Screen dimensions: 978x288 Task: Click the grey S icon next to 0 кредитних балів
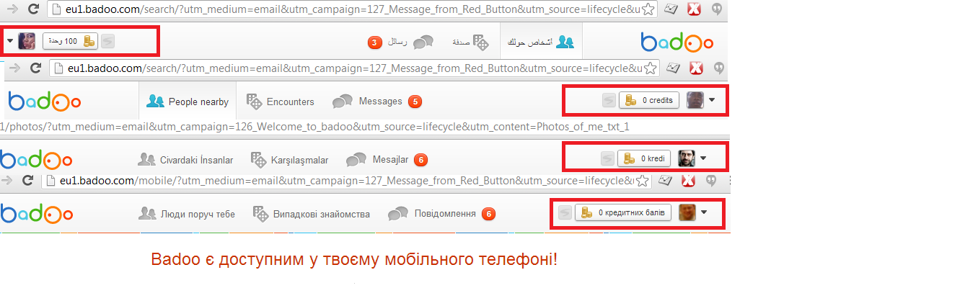coord(565,212)
